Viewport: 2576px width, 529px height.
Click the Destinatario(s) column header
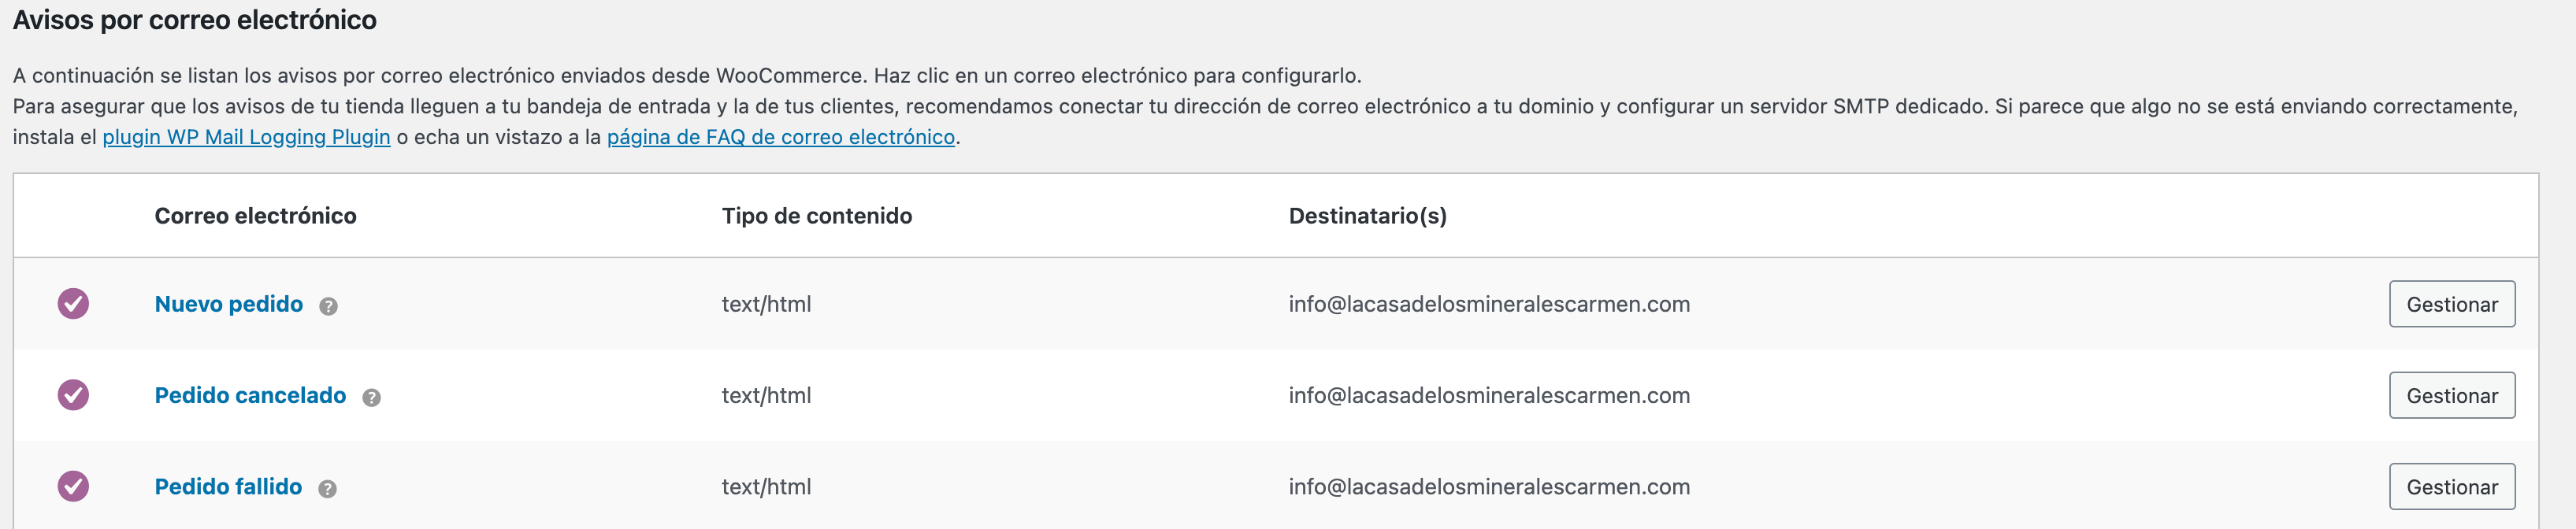click(x=1368, y=216)
